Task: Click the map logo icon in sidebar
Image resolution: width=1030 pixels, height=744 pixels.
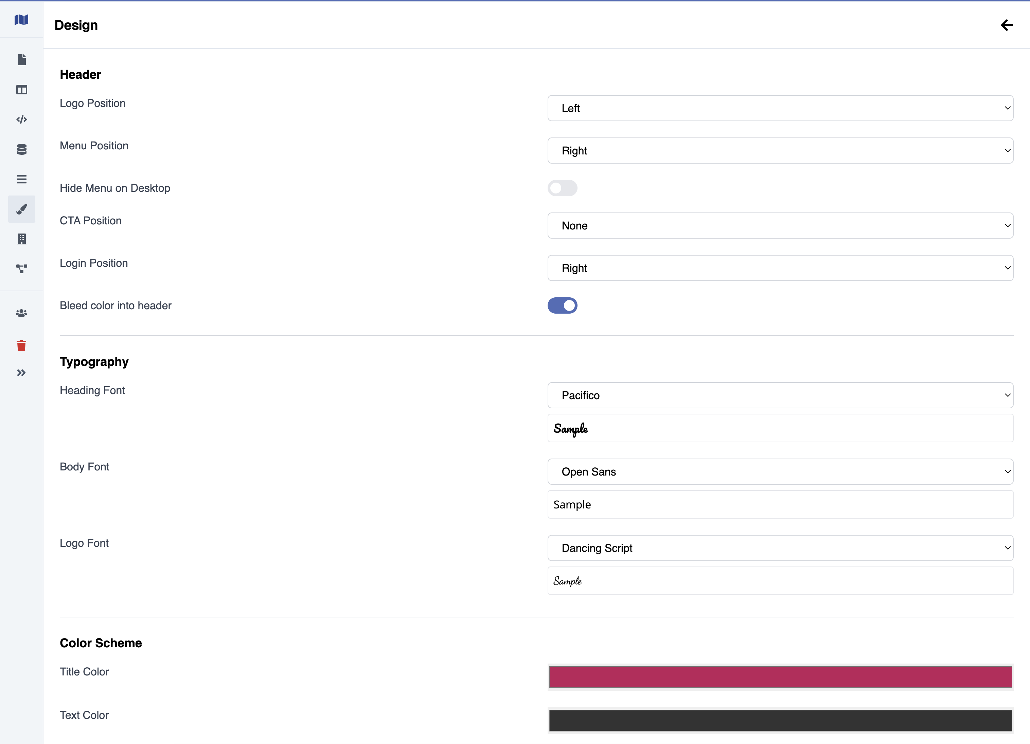Action: (x=21, y=20)
